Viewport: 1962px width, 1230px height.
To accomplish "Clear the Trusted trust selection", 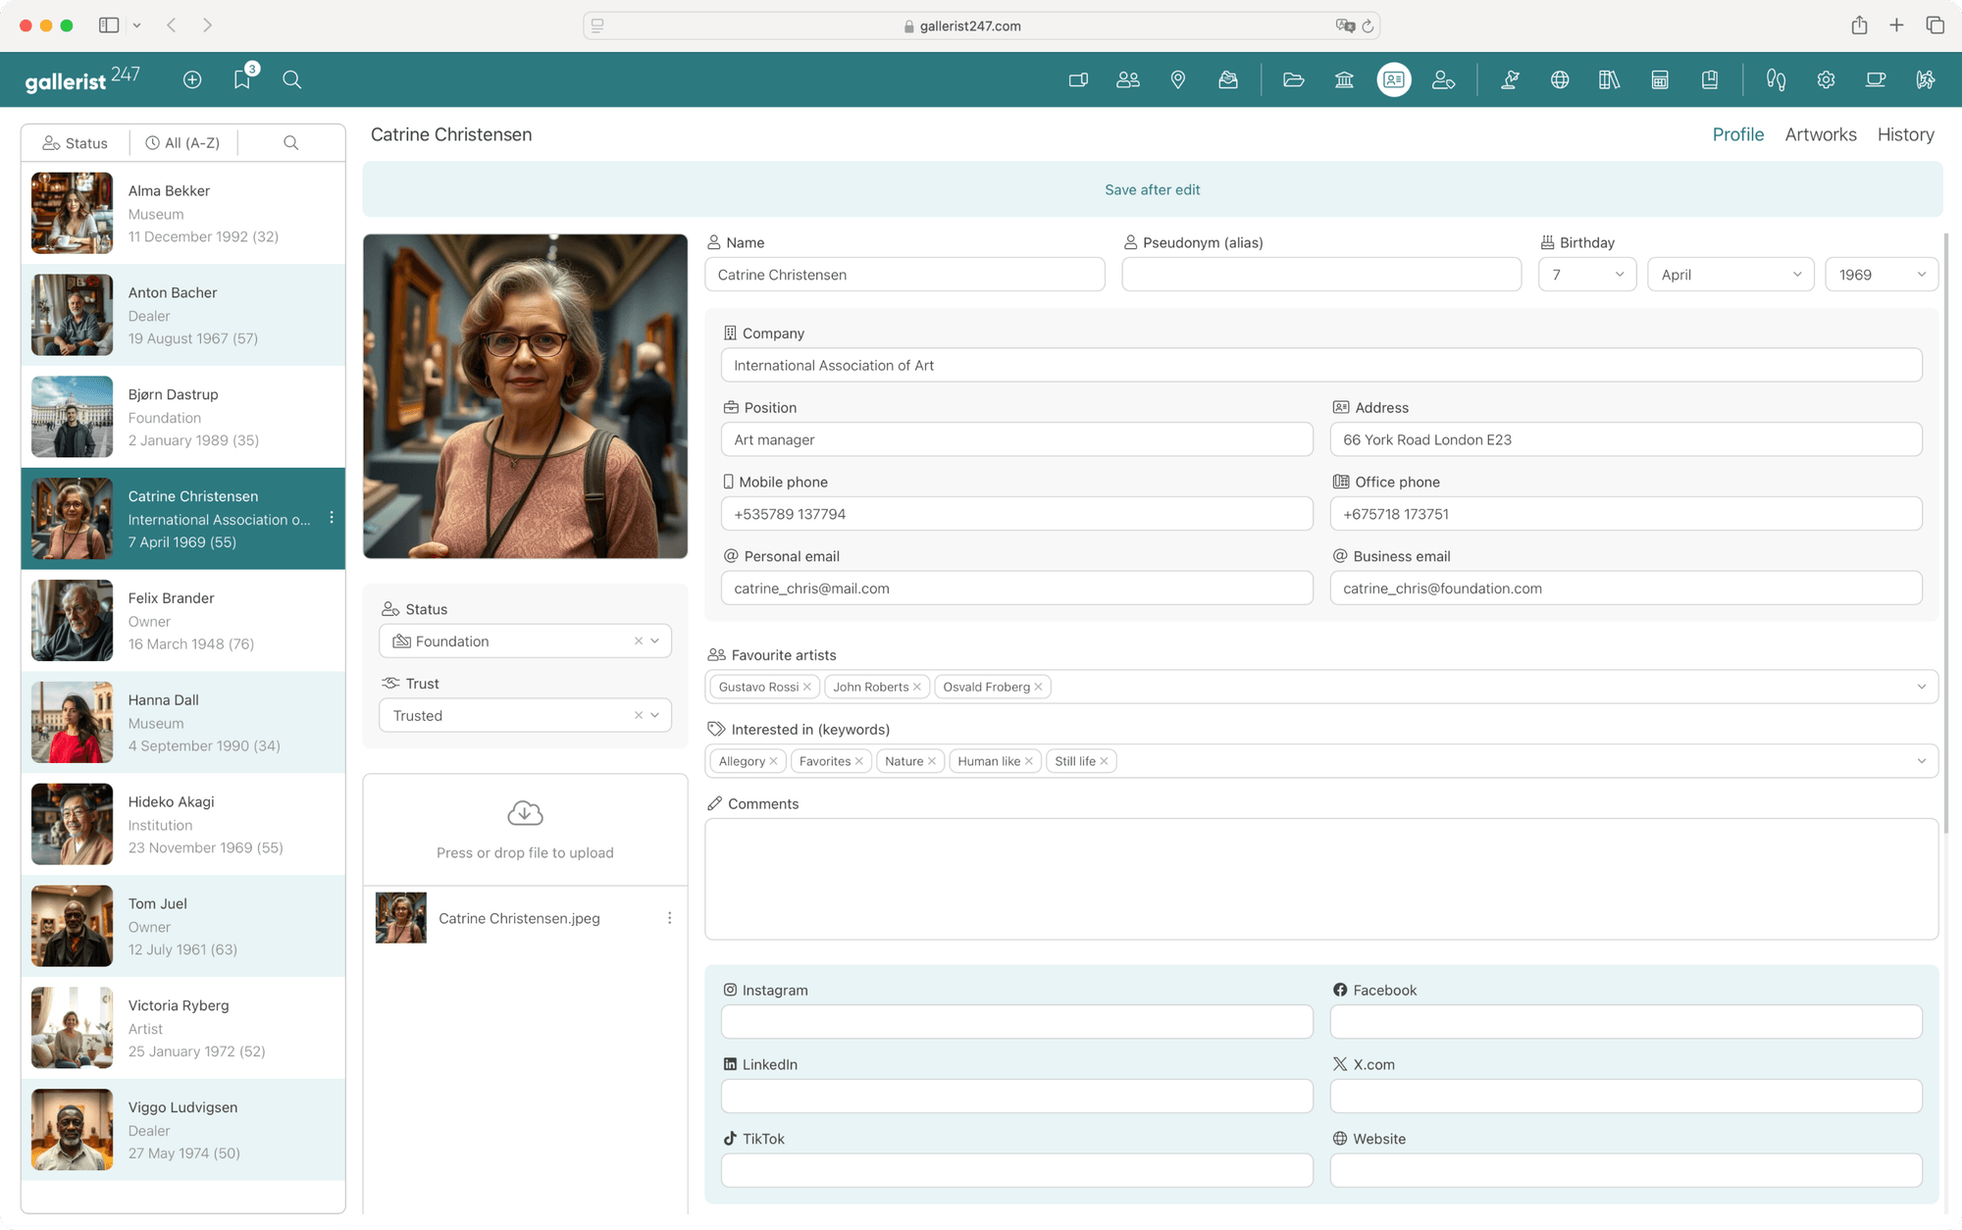I will coord(638,715).
